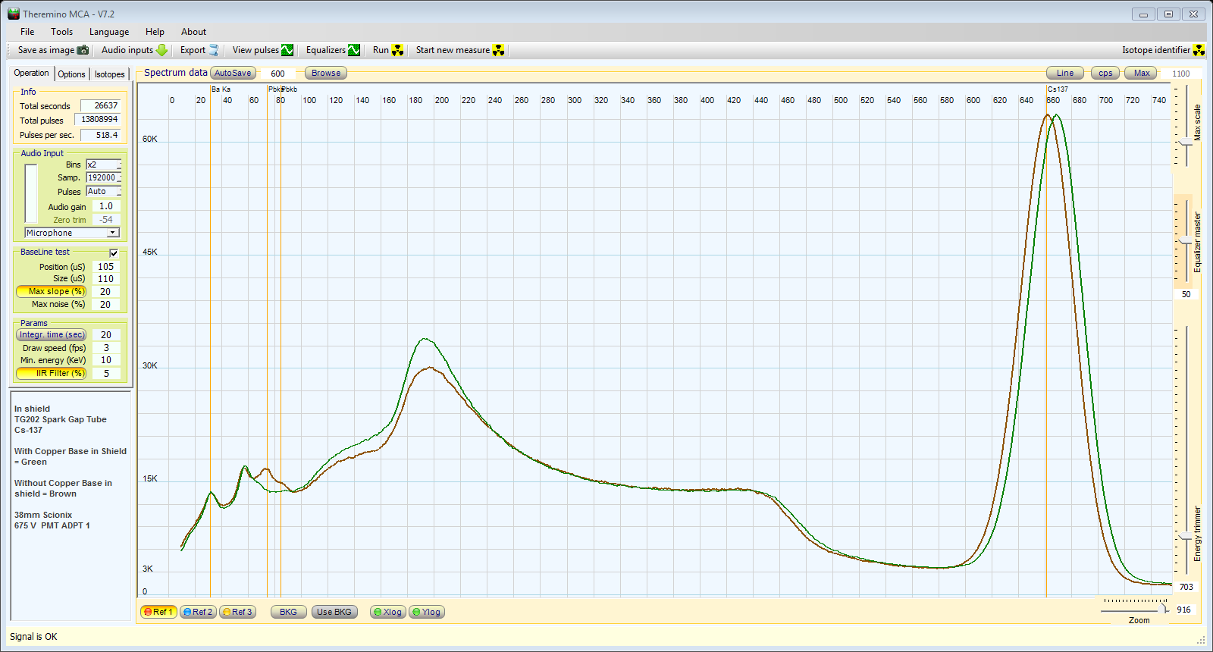Screen dimensions: 1213x652
Task: Open the Bins x2 dropdown
Action: [118, 165]
